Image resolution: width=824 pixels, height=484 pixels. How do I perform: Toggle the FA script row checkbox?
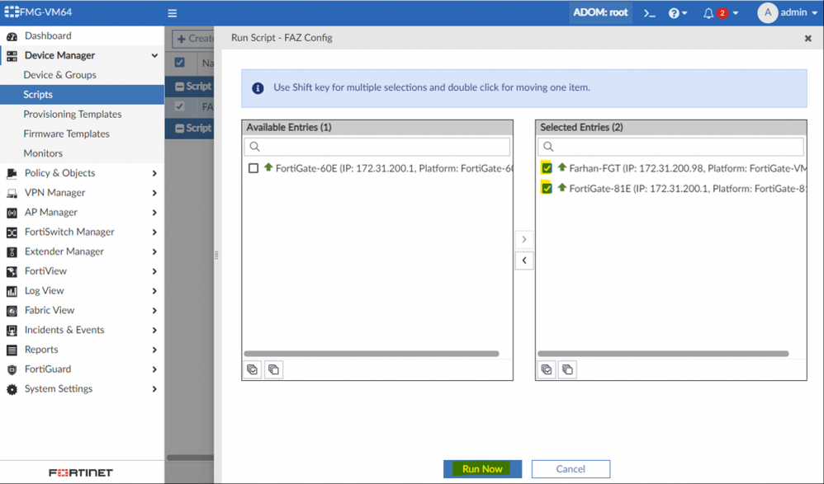tap(180, 106)
